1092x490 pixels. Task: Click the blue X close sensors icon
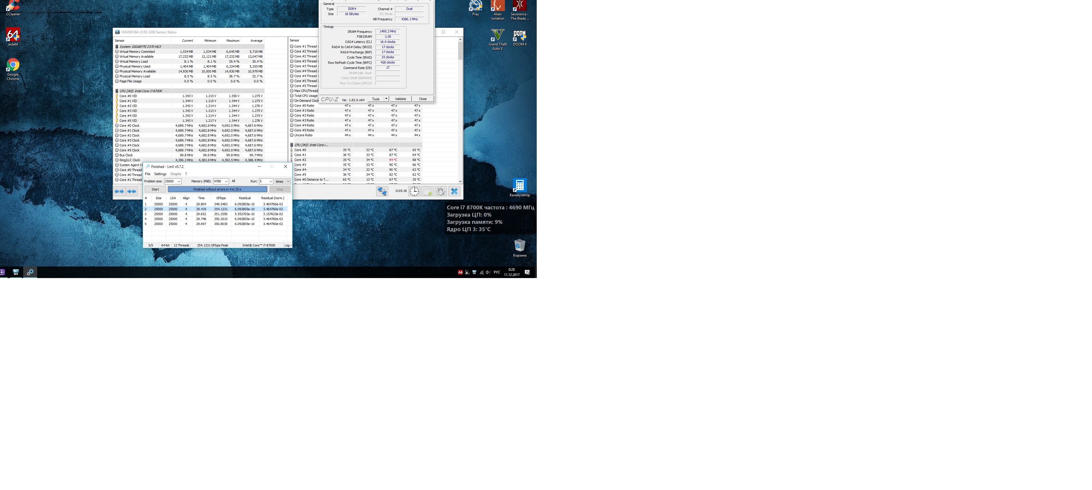(454, 191)
